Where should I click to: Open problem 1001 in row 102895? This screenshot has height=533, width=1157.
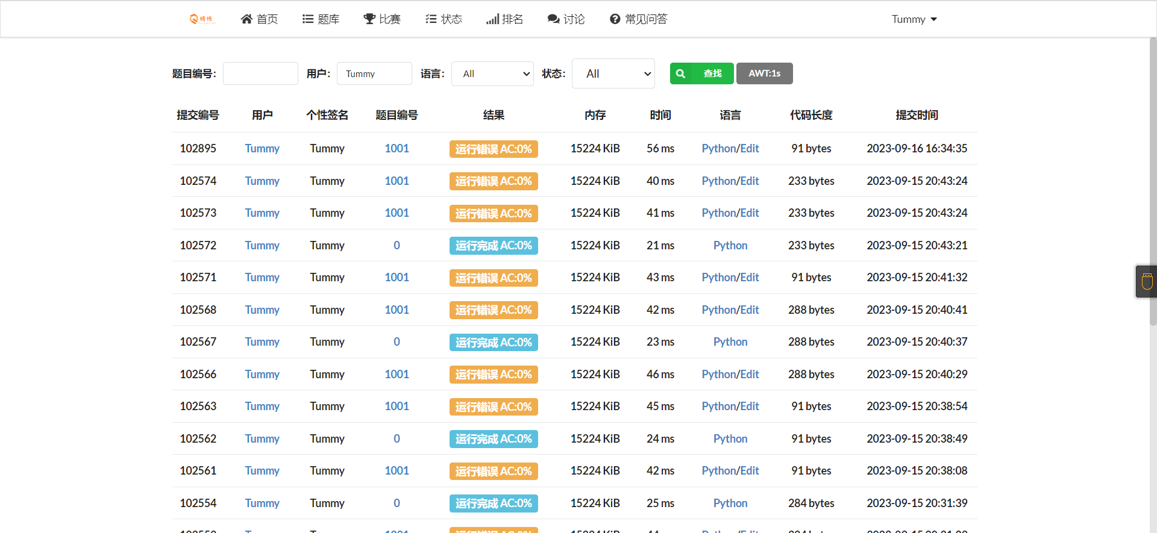pos(397,149)
